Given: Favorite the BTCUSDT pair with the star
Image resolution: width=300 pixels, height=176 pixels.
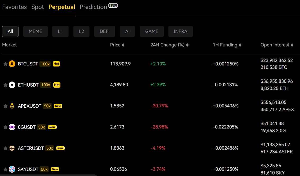Looking at the screenshot, I should (5, 64).
